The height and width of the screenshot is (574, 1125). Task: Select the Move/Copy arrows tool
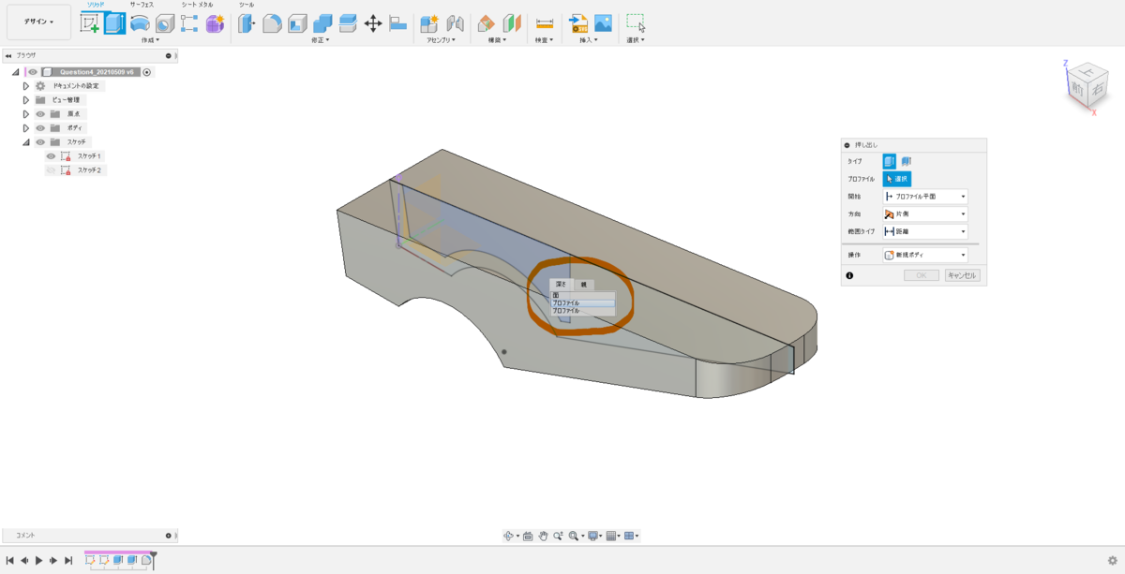point(372,23)
